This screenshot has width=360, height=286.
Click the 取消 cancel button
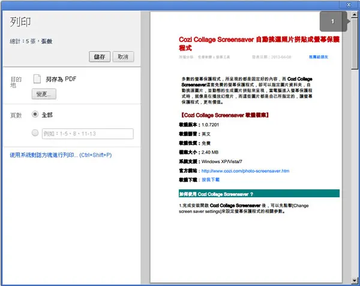123,56
